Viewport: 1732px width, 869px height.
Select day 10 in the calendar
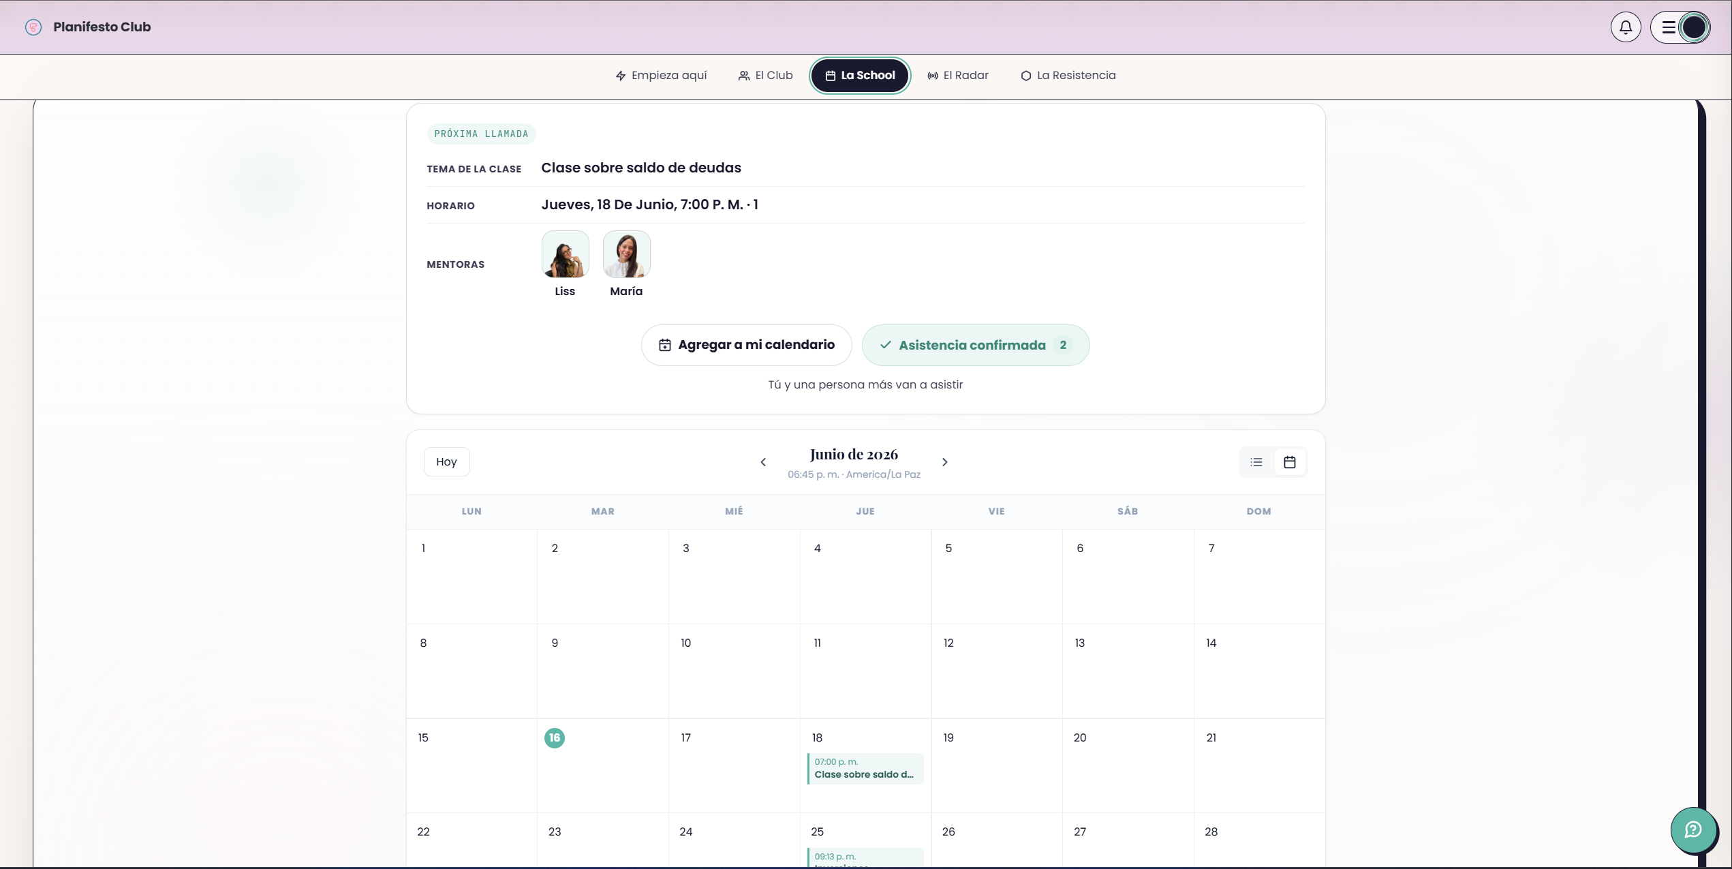pos(685,643)
